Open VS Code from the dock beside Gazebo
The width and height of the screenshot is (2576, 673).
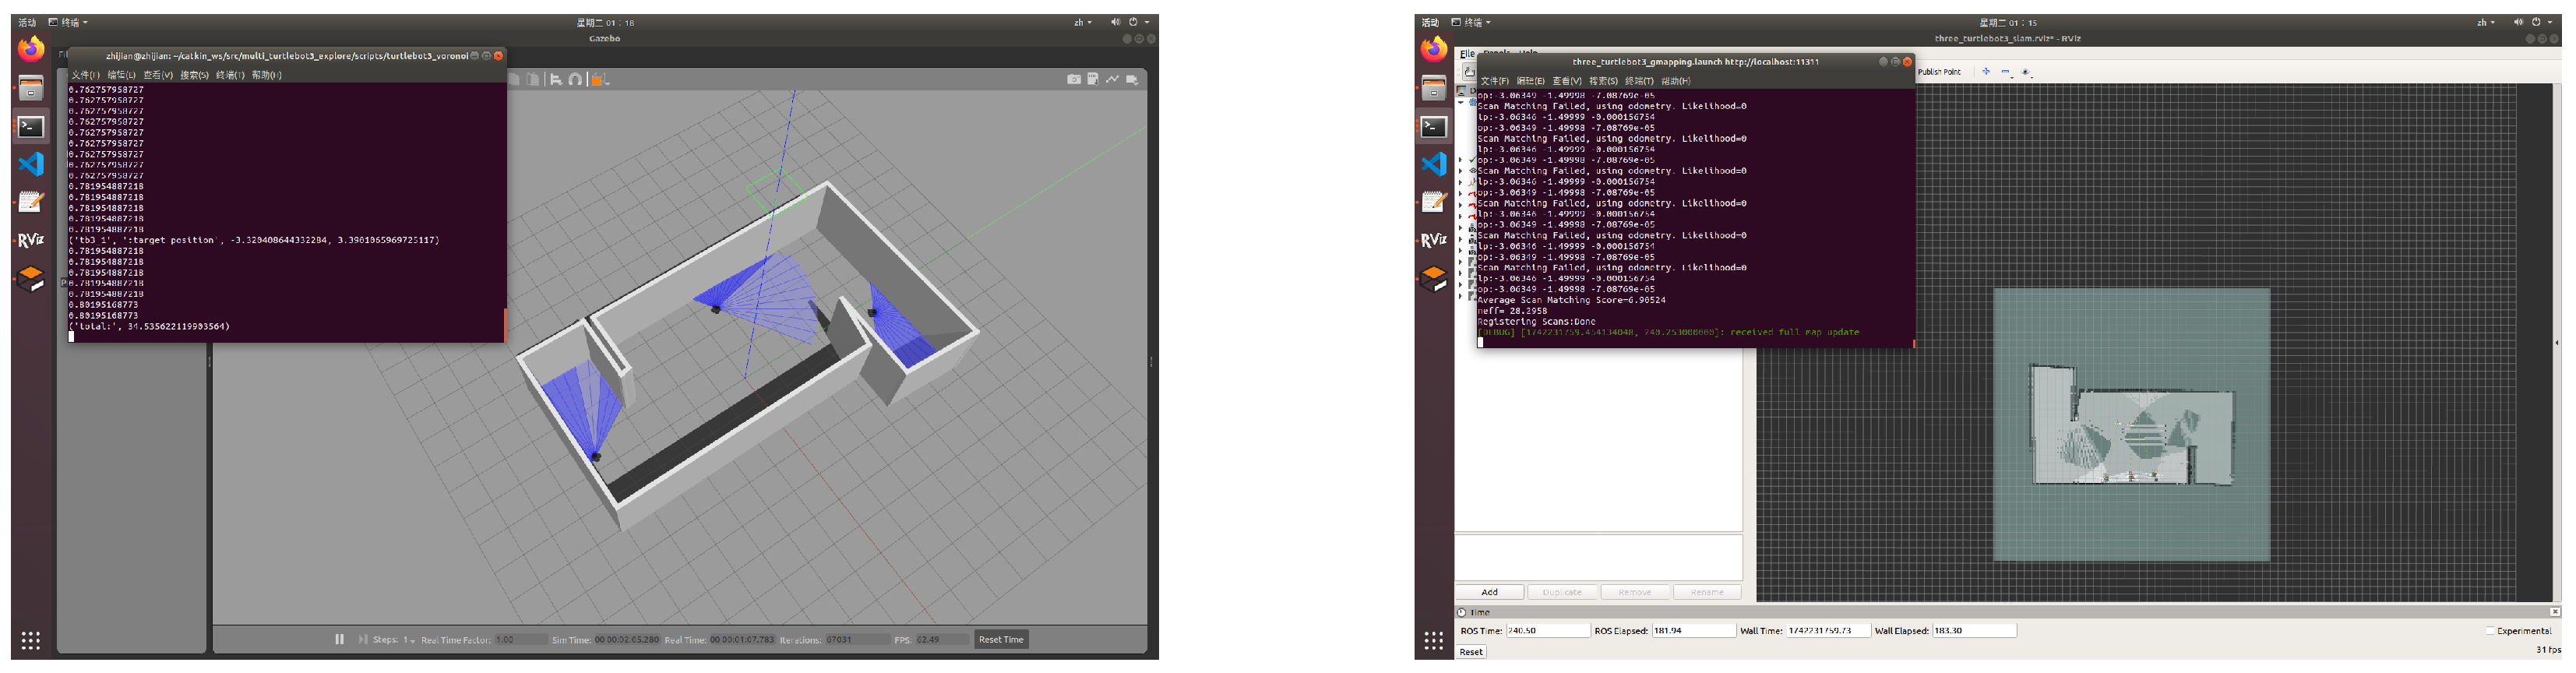(x=32, y=164)
